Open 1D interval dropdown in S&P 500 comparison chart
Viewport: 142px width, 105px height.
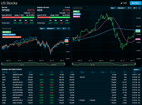(x=64, y=28)
